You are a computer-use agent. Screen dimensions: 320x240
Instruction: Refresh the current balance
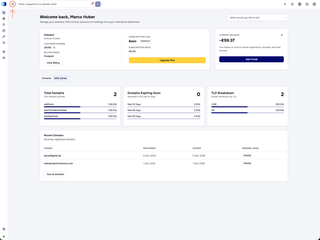[282, 35]
